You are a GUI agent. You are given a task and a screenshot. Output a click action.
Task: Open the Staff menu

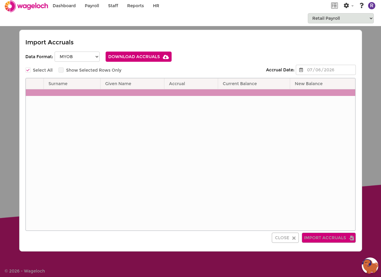[x=113, y=6]
